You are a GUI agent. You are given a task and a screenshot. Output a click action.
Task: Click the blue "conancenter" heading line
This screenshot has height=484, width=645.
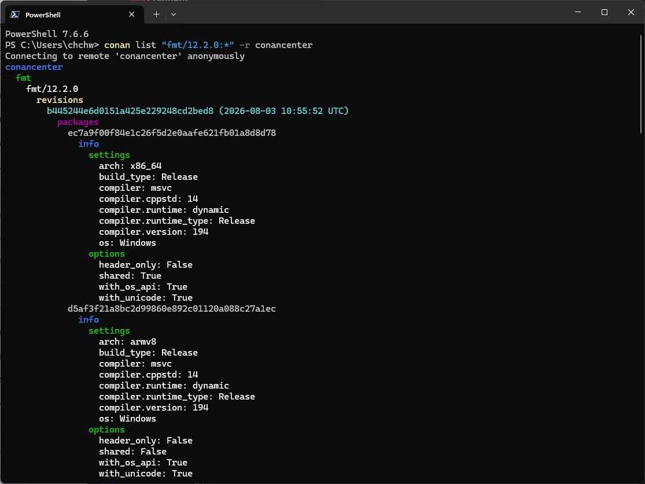(x=34, y=67)
